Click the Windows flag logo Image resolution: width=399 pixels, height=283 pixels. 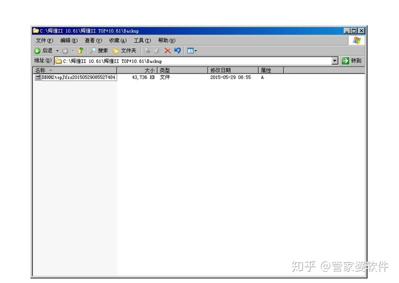356,40
